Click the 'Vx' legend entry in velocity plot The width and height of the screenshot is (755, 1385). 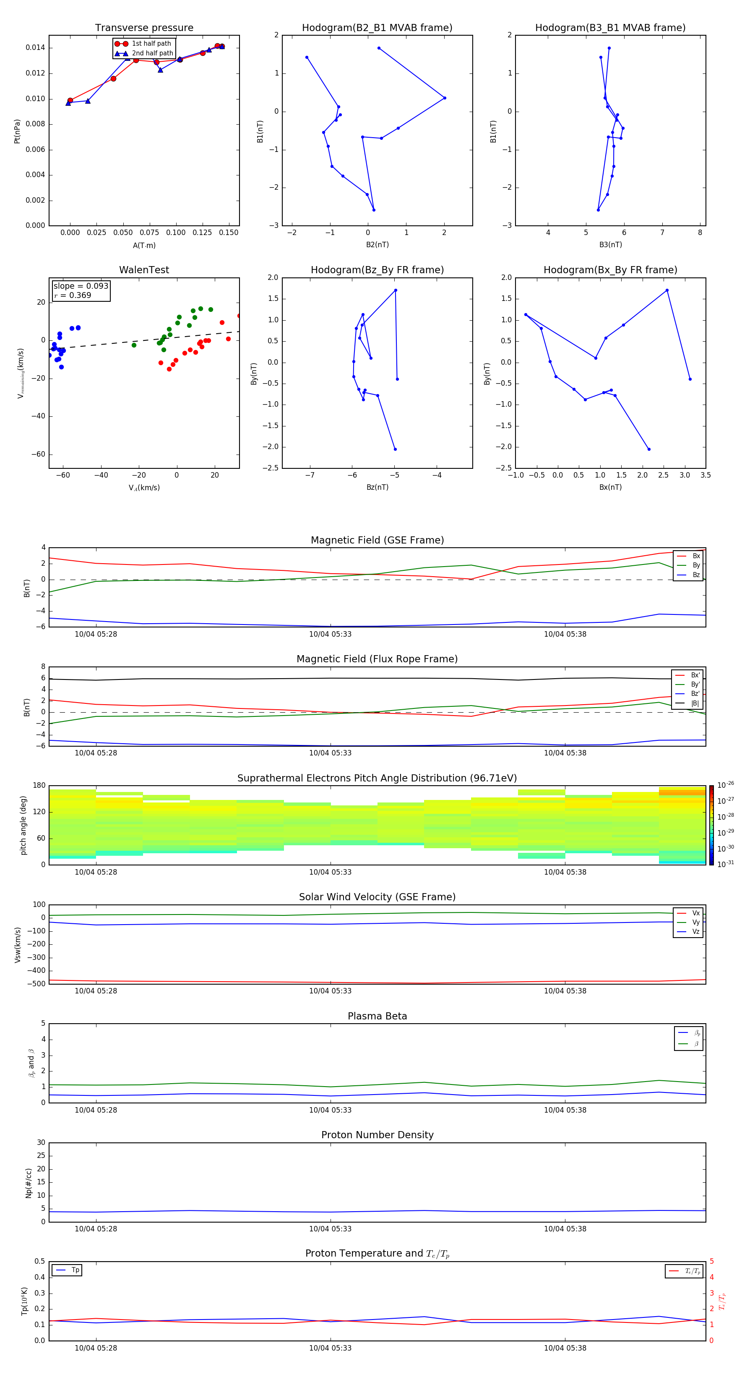coord(688,913)
